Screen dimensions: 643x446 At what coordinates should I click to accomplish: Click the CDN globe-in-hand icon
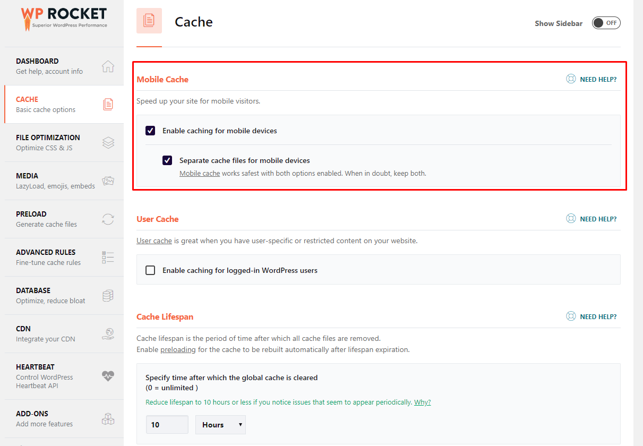click(x=108, y=334)
